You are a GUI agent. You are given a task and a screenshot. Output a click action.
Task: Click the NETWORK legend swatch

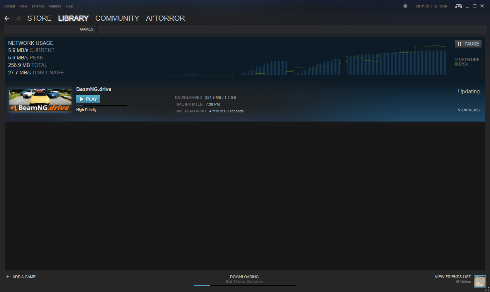coord(456,60)
